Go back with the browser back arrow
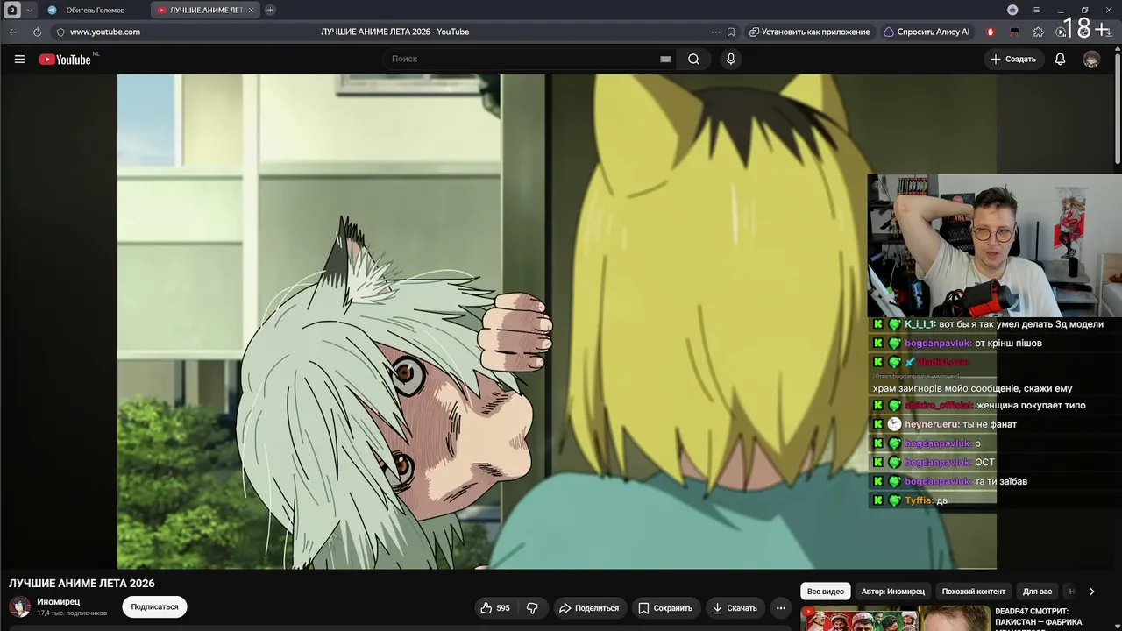 point(13,32)
